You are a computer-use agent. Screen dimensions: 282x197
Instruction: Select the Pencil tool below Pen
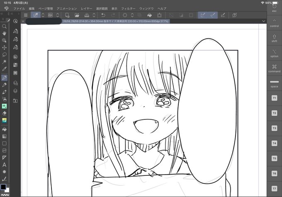point(4,85)
